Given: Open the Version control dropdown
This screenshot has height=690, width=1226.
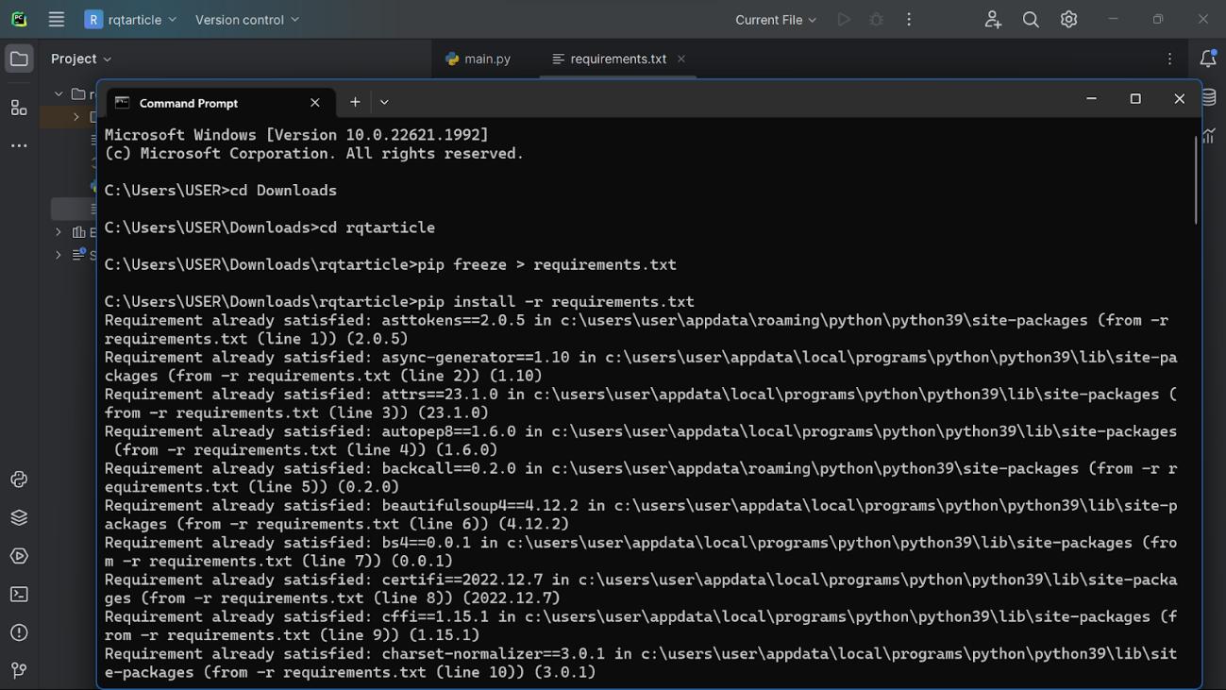Looking at the screenshot, I should pyautogui.click(x=247, y=19).
